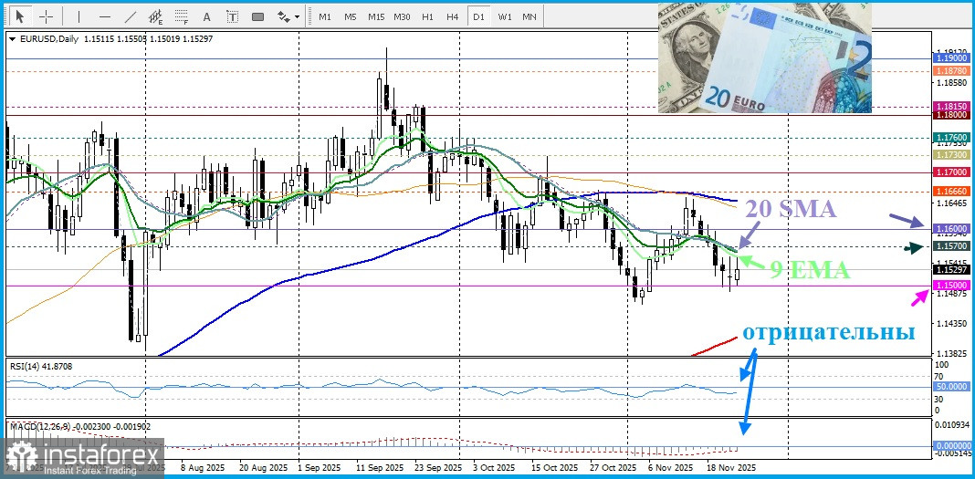Click the current price 1.15297 label

click(950, 270)
